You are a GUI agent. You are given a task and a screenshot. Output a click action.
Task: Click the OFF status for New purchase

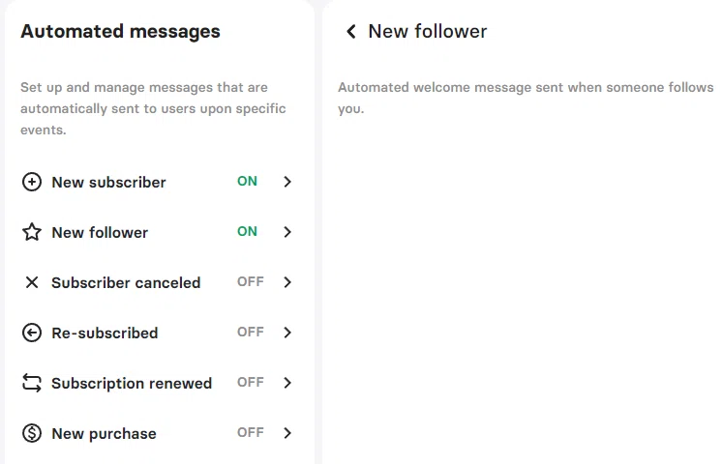(x=251, y=432)
